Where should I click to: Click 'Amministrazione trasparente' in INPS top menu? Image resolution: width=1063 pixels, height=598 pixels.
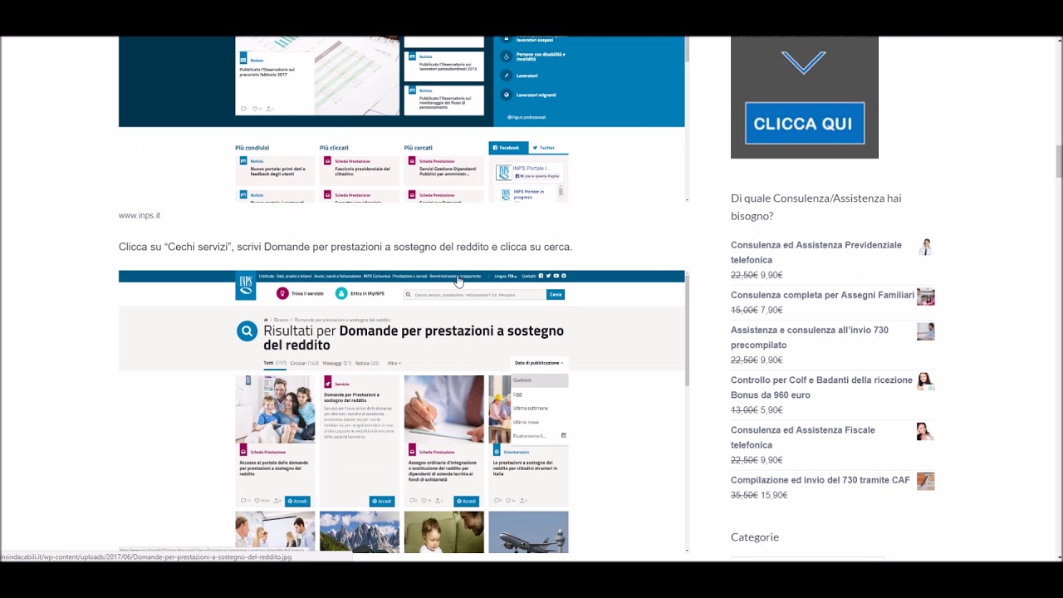[455, 276]
